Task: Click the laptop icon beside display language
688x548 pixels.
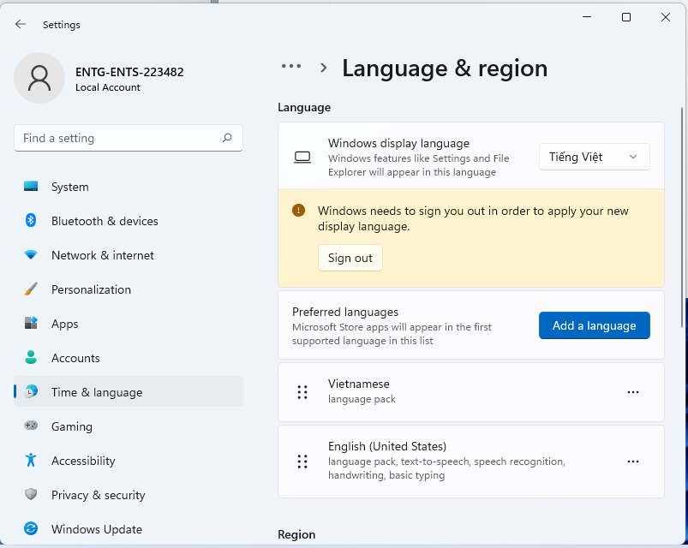Action: tap(302, 157)
